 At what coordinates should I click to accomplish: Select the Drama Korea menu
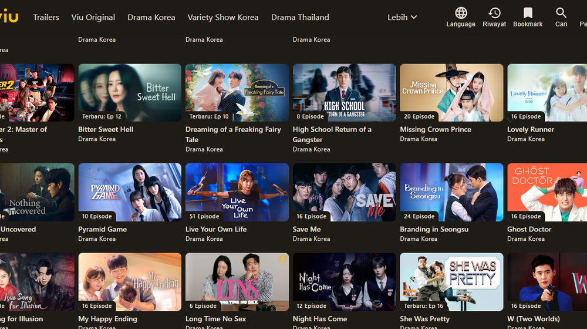pos(151,17)
